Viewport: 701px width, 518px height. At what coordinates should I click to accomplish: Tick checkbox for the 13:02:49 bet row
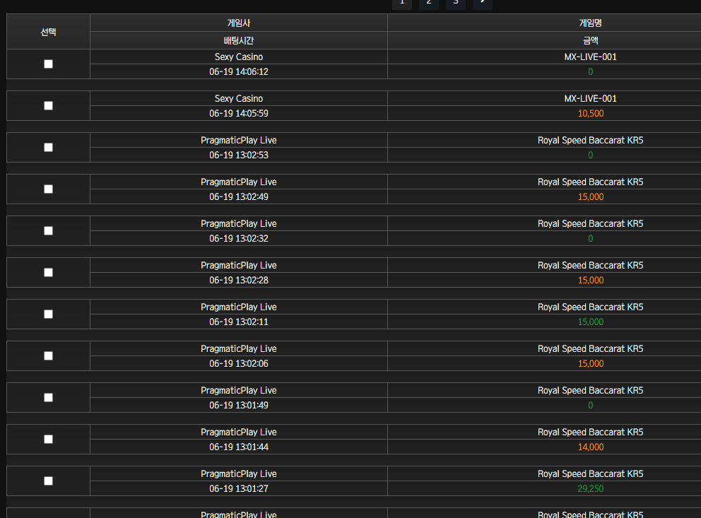tap(48, 189)
